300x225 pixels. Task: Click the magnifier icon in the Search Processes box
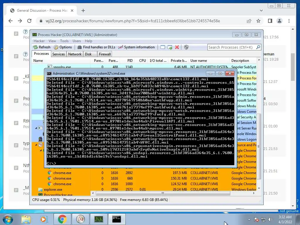258,47
